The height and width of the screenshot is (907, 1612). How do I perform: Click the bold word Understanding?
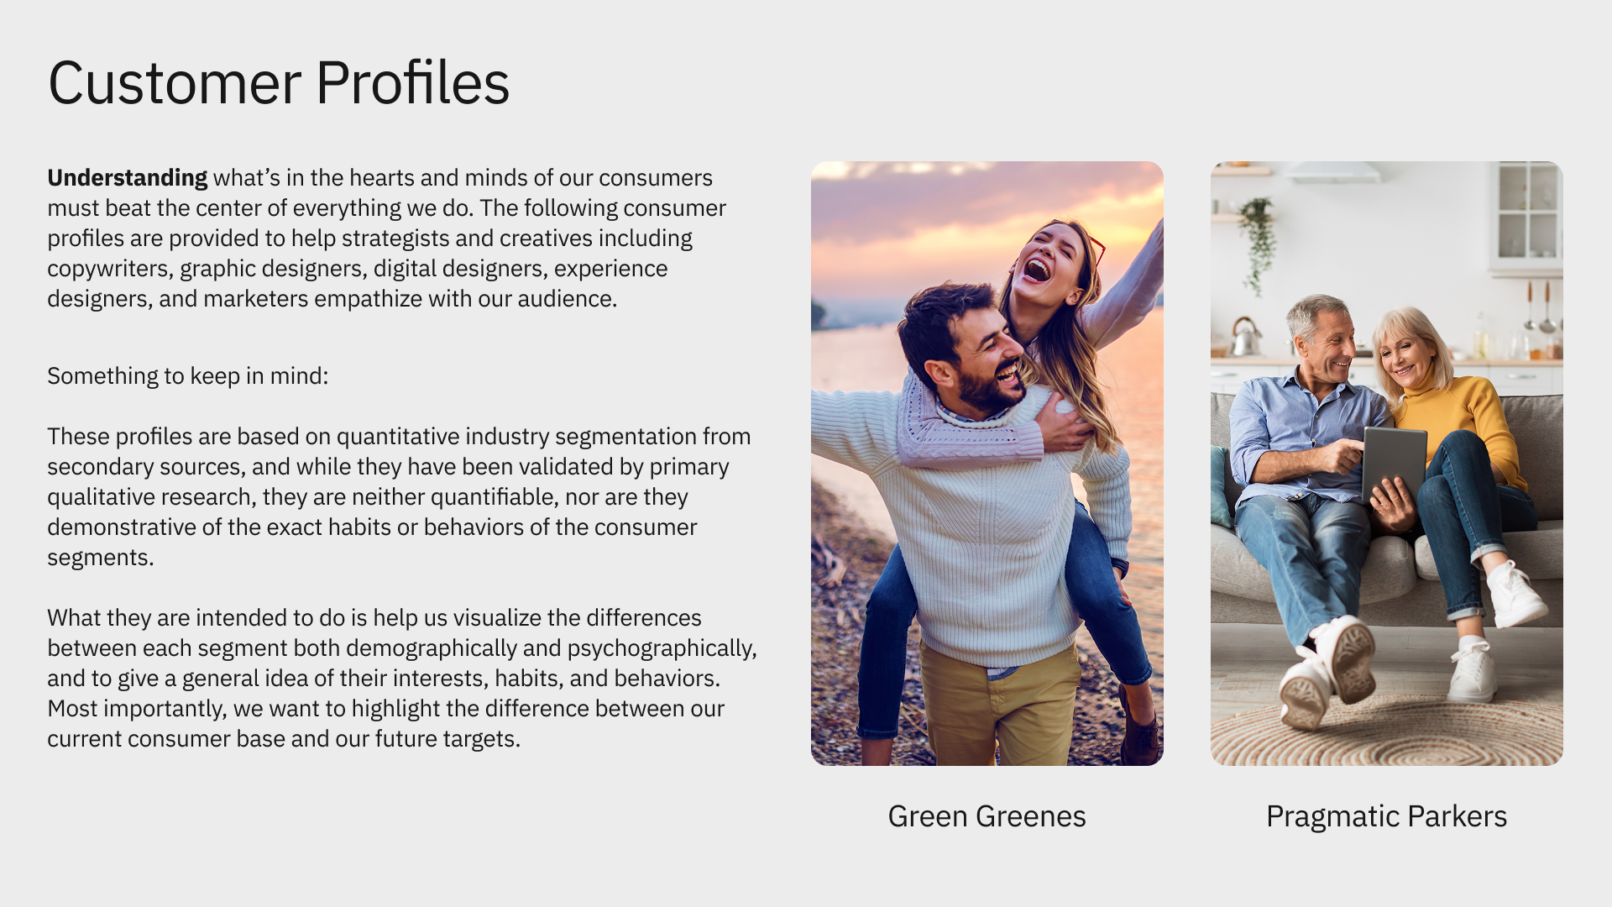coord(127,178)
